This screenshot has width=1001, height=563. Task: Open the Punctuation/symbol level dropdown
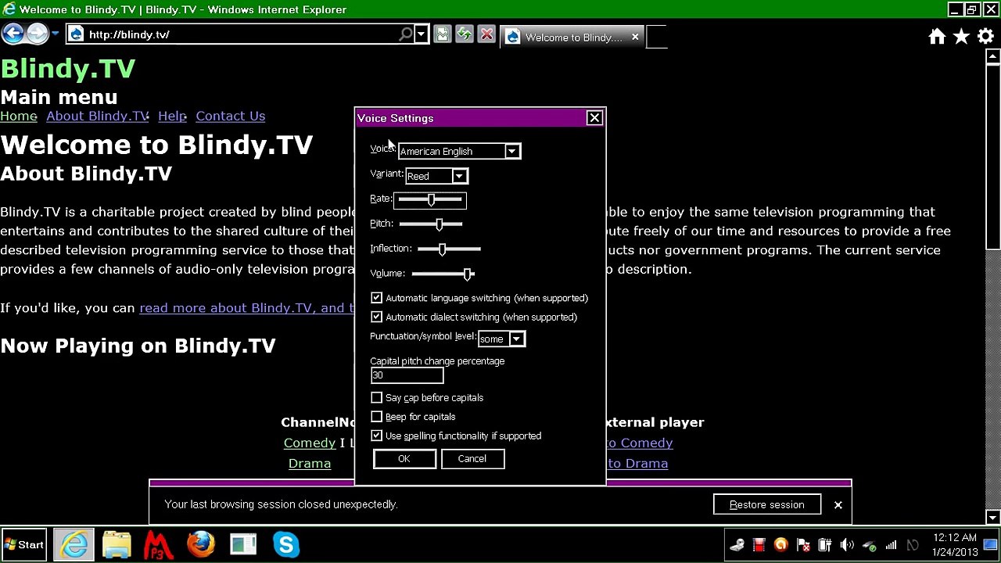point(501,339)
